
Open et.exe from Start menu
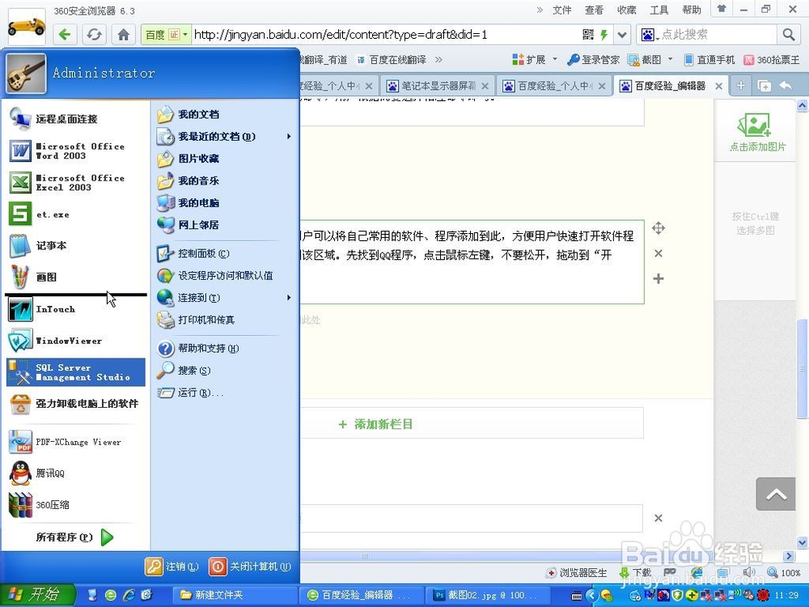click(76, 214)
